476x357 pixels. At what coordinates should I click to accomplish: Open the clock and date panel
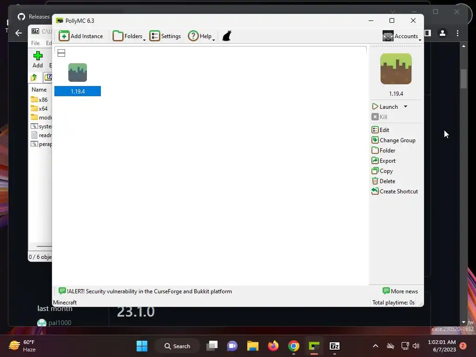click(442, 346)
